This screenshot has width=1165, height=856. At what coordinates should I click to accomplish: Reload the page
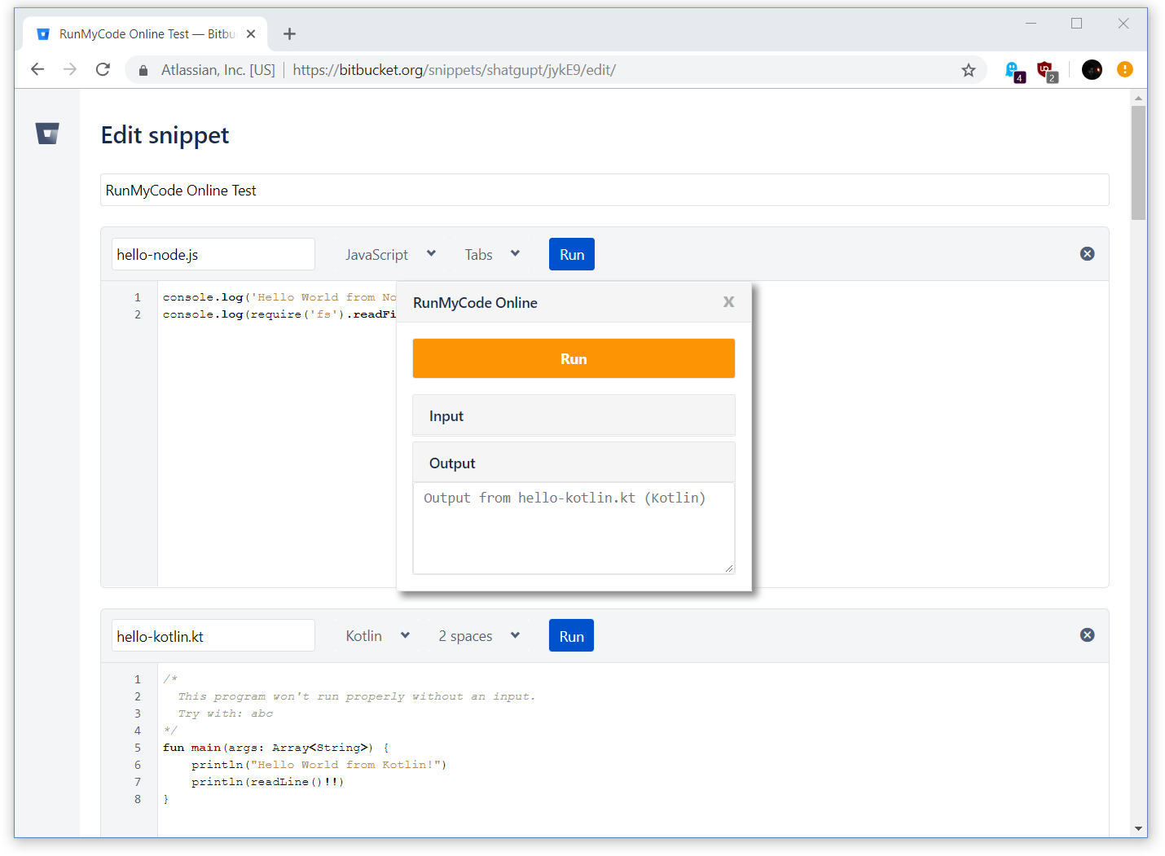pos(103,69)
